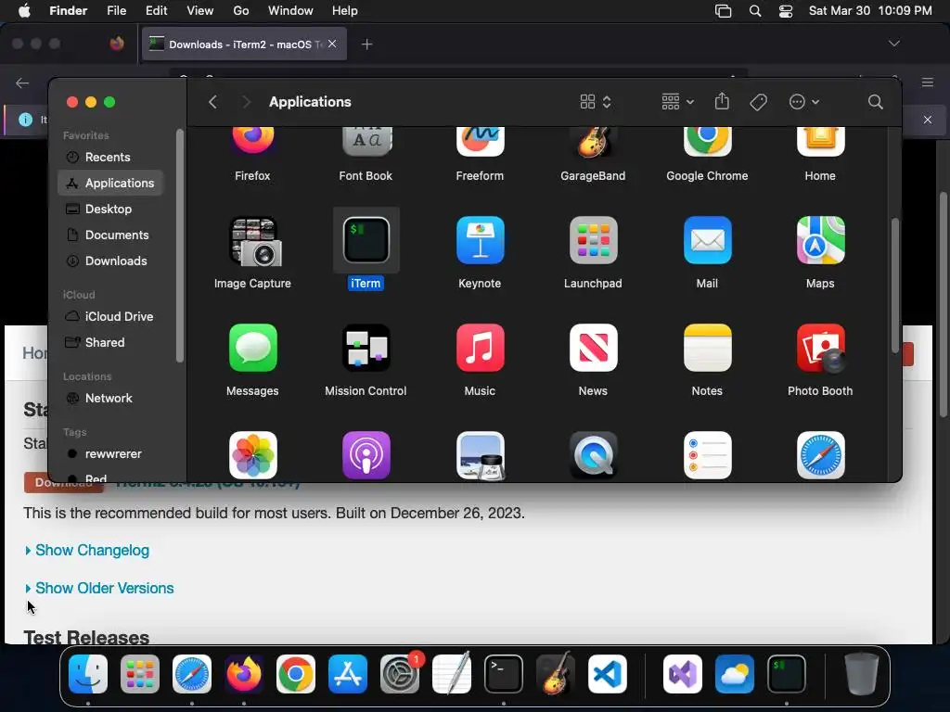950x712 pixels.
Task: Open the Firefox list all tabs chevron
Action: (x=893, y=44)
